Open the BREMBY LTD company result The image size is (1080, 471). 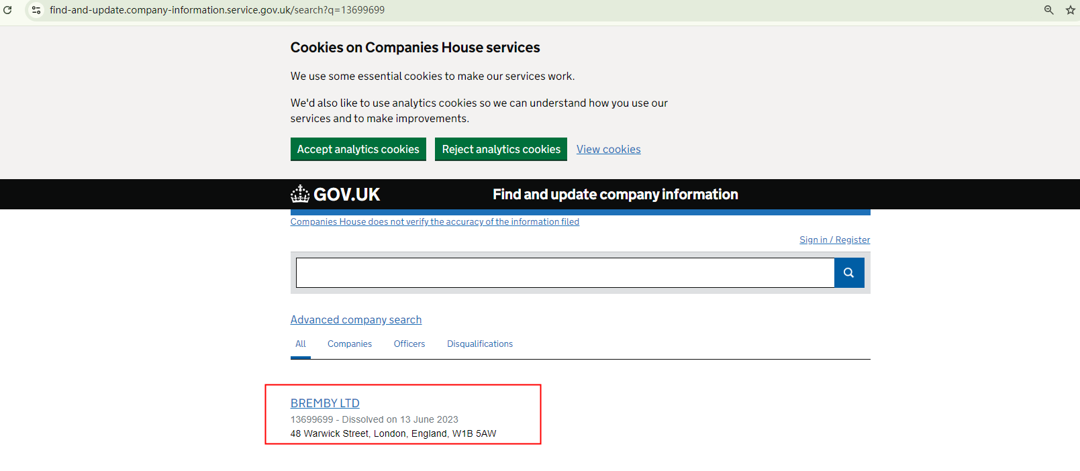325,403
